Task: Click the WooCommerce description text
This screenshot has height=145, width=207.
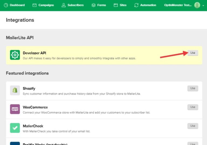Action: coord(87,112)
